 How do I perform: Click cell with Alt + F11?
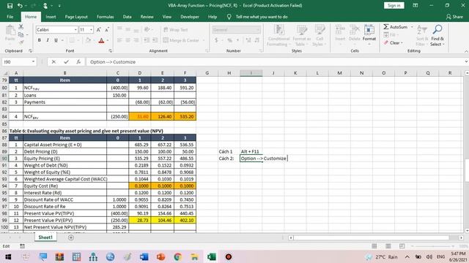(251, 151)
